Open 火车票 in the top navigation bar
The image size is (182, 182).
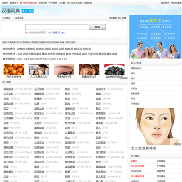pos(62,3)
